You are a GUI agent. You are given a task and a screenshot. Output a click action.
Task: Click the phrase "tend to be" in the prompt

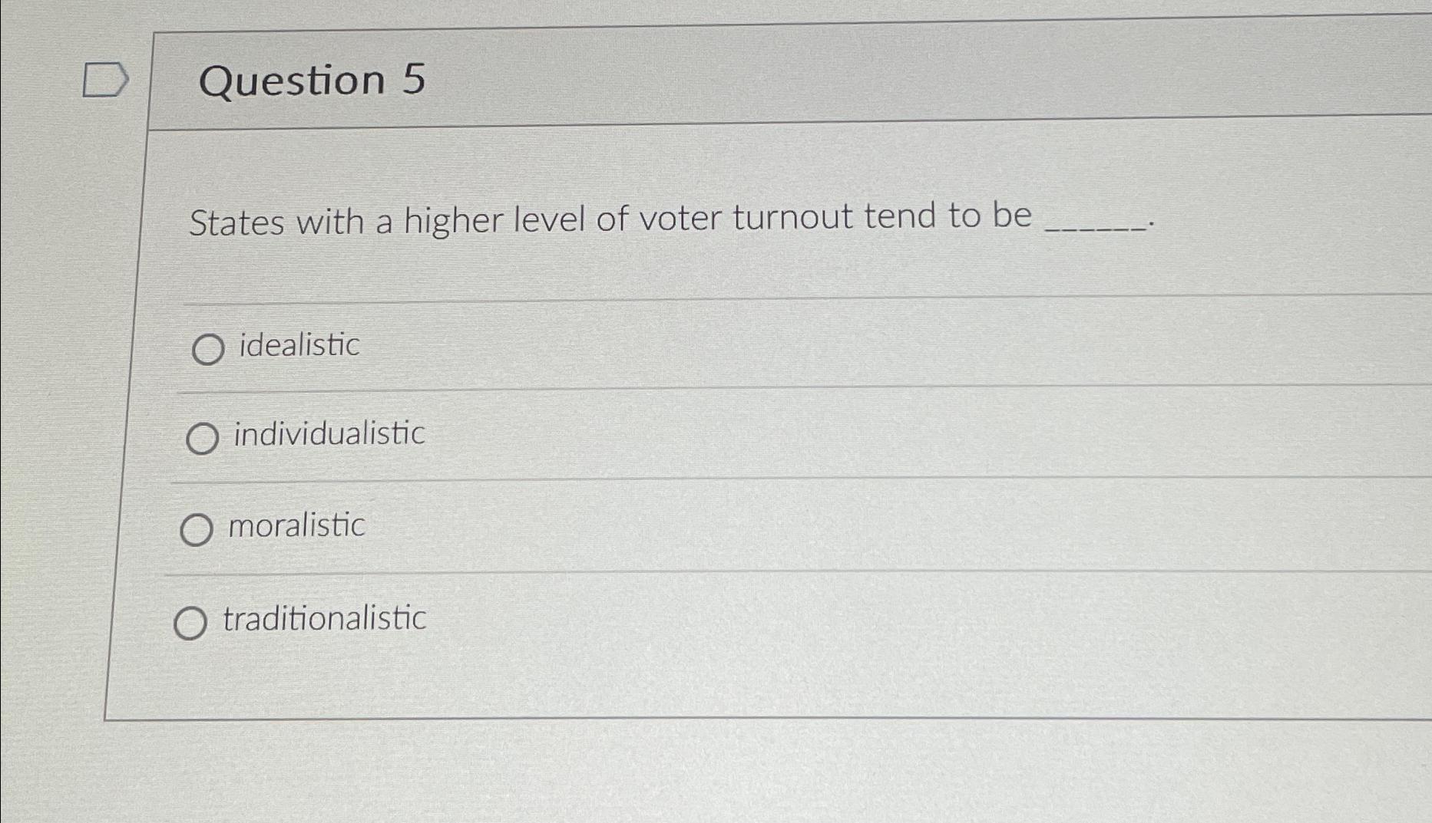point(948,216)
